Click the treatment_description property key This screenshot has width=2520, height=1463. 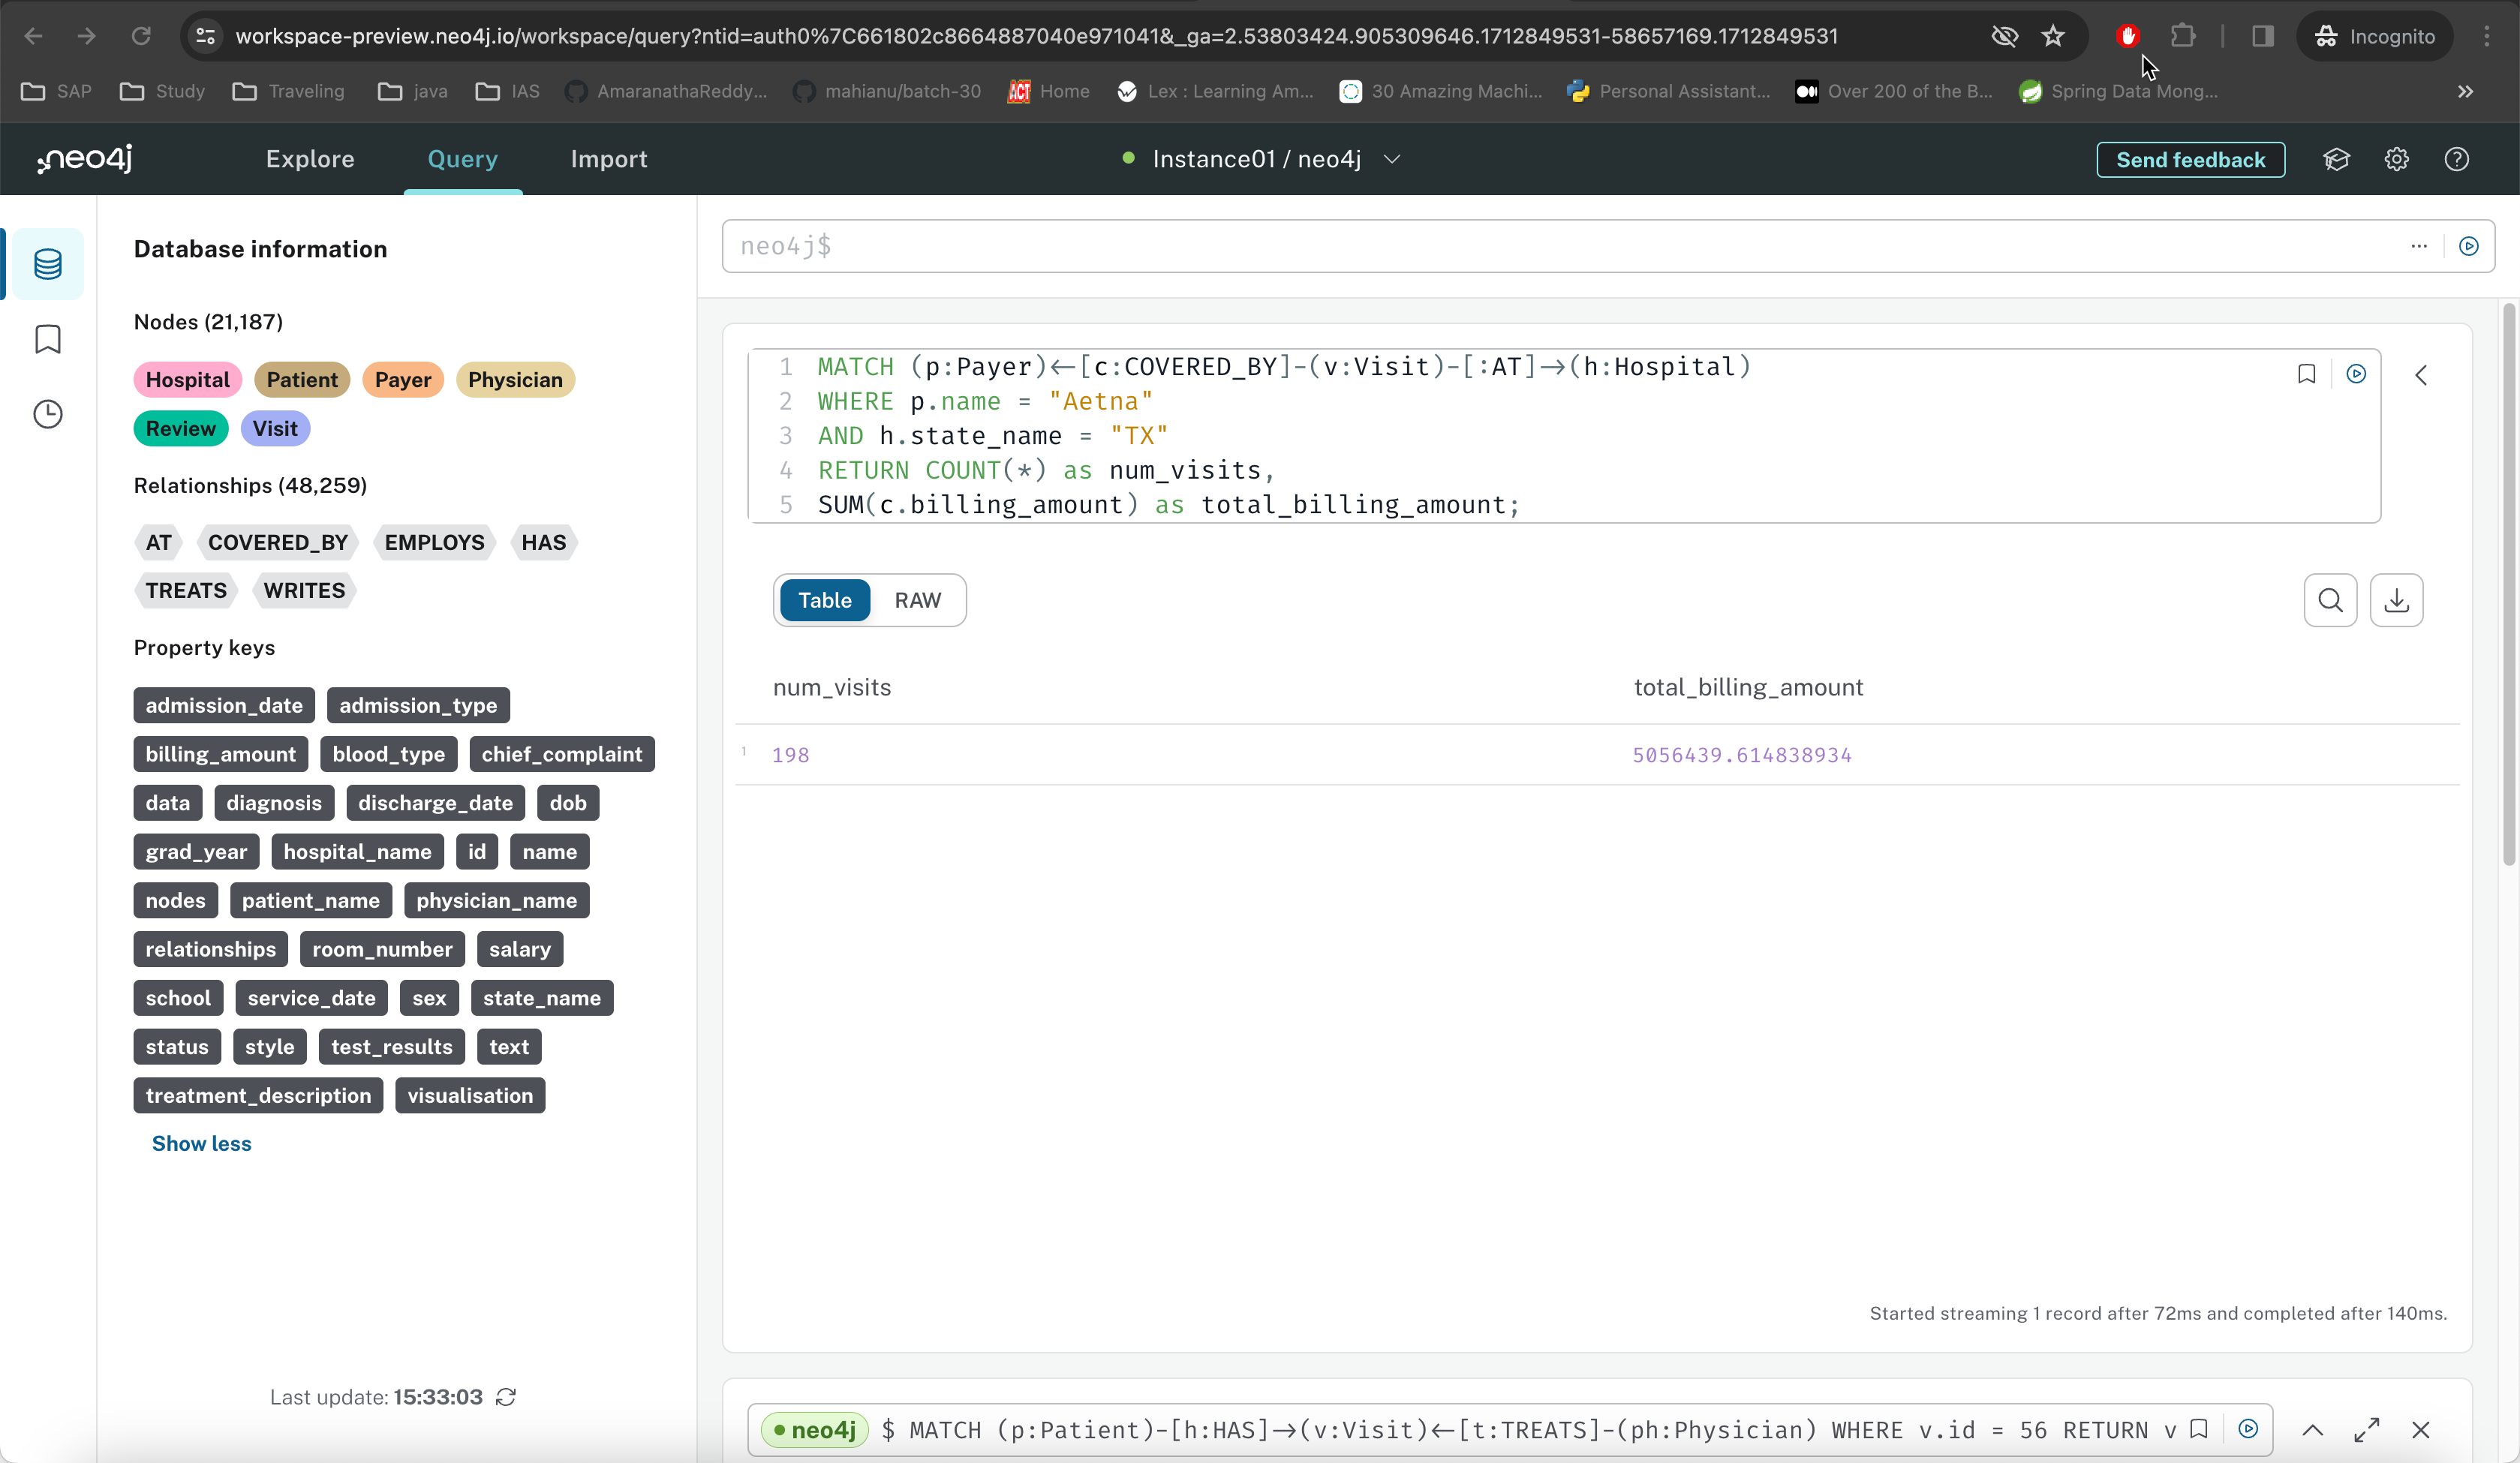click(x=258, y=1095)
